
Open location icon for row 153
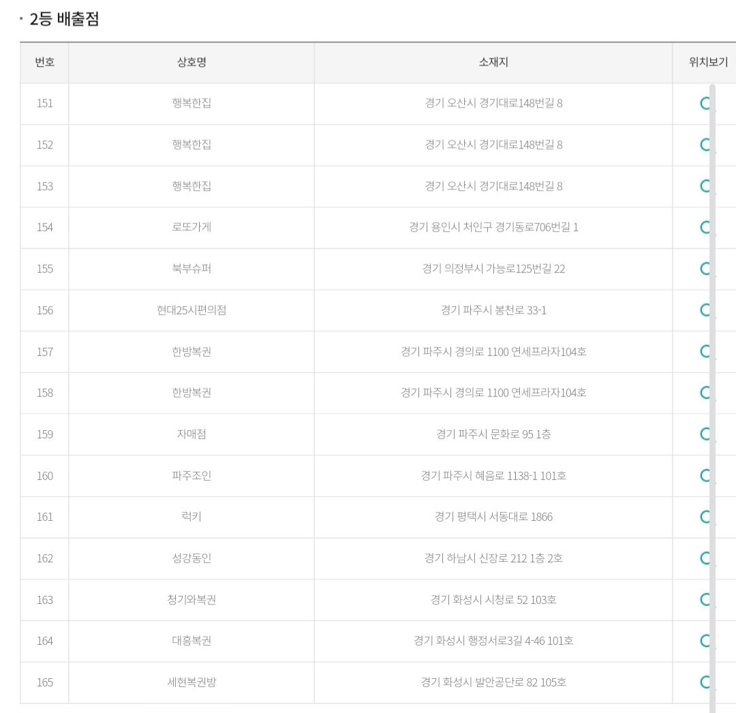705,186
